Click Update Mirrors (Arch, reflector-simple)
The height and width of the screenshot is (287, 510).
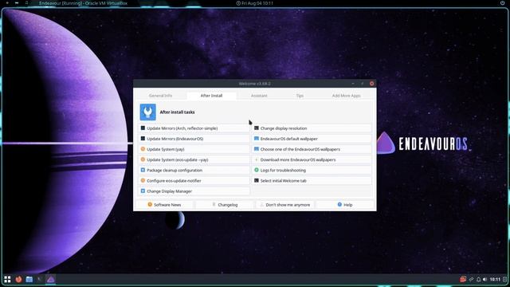click(x=194, y=128)
